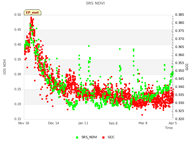The image size is (191, 143).
Task: Click the 0.325 right axis value
Action: coord(180,111)
